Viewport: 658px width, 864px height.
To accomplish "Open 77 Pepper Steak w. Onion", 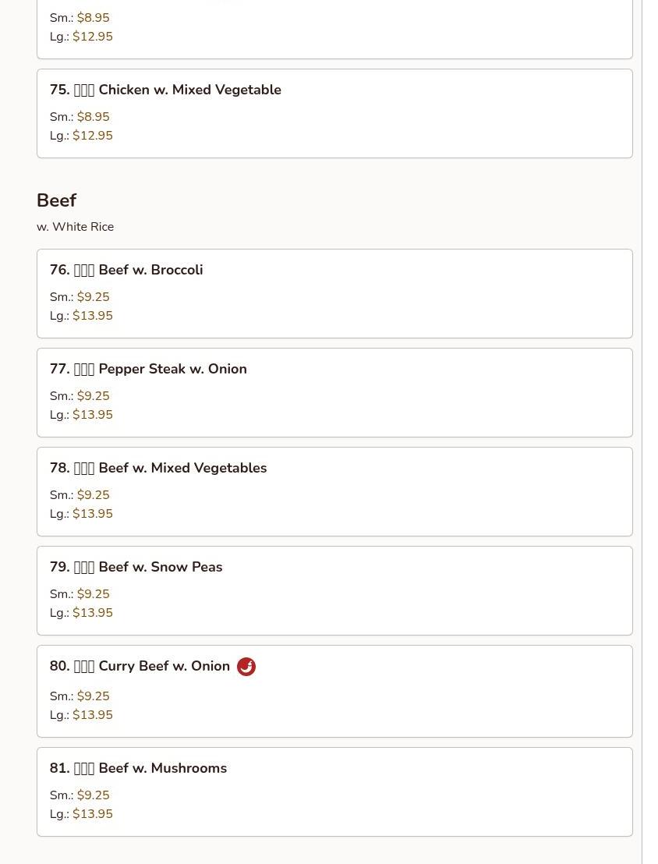I will click(x=334, y=393).
